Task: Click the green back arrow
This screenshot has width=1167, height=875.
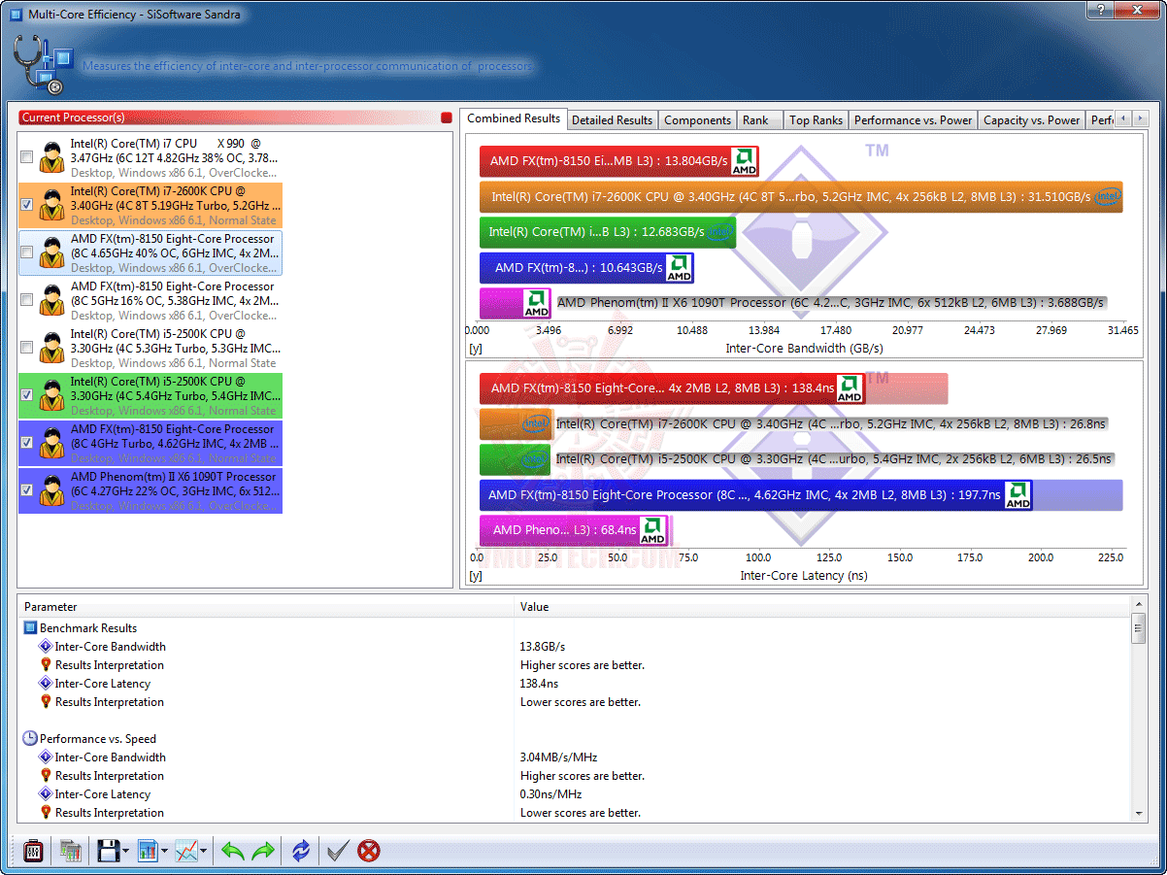Action: pos(232,852)
